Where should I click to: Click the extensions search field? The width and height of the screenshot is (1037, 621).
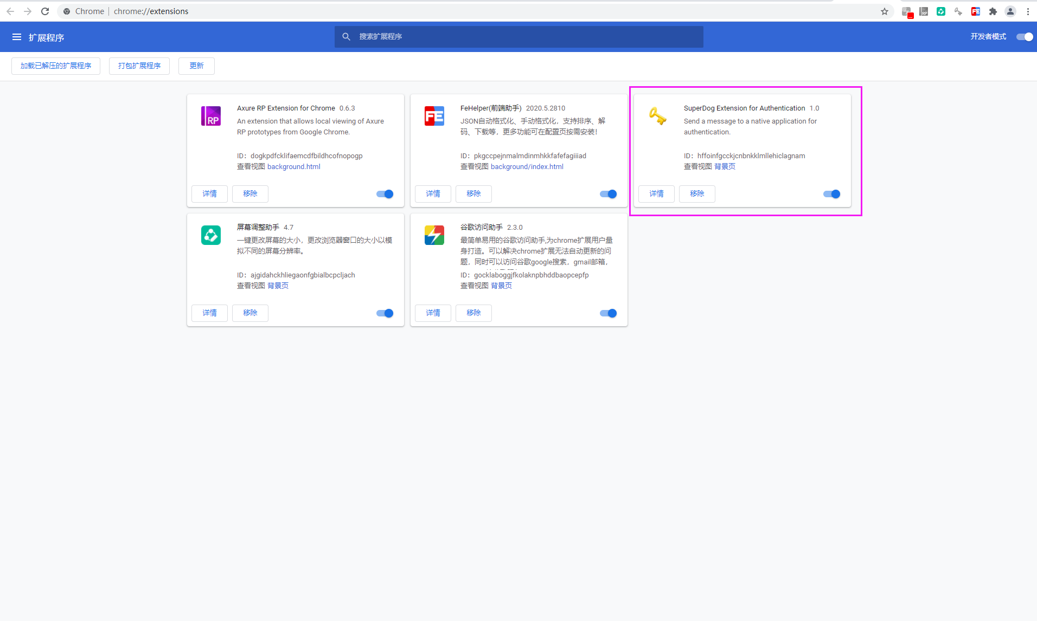tap(519, 37)
